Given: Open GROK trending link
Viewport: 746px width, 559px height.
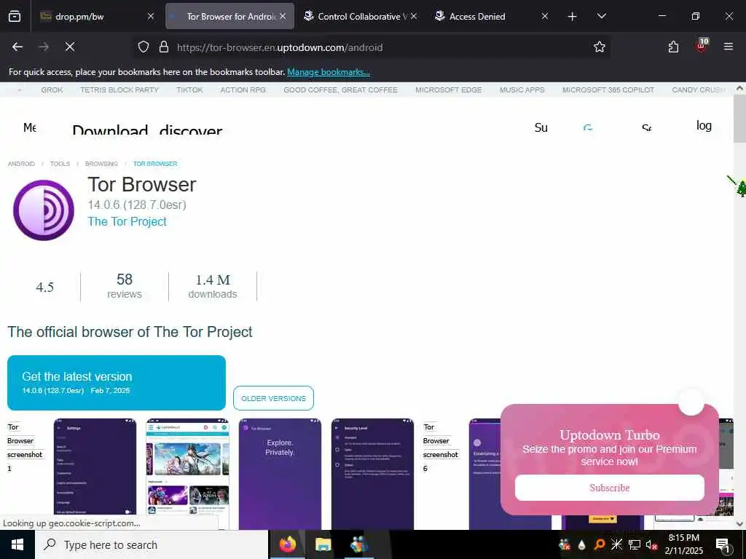Looking at the screenshot, I should 52,90.
